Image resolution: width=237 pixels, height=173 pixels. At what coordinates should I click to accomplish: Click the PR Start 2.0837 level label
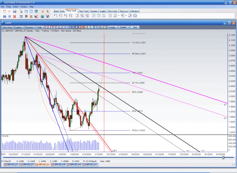click(x=139, y=54)
